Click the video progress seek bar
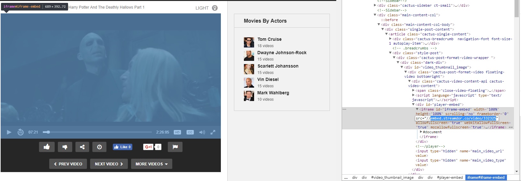This screenshot has height=181, width=521. [97, 132]
